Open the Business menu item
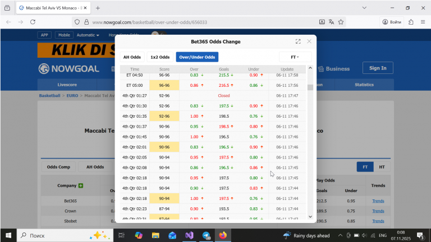Viewport: 431px width, 242px height. (x=334, y=69)
